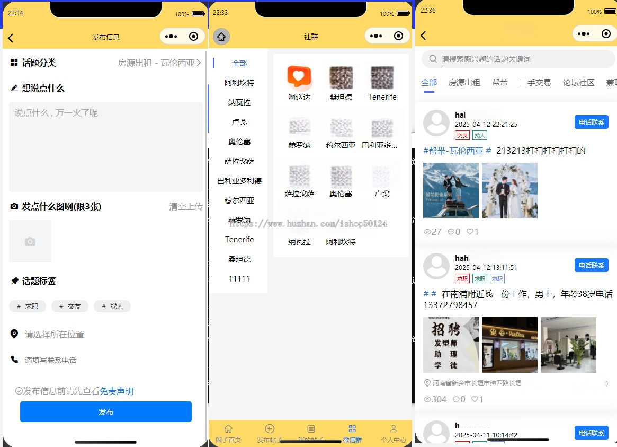Open the 免责声明 disclaimer link

(117, 391)
